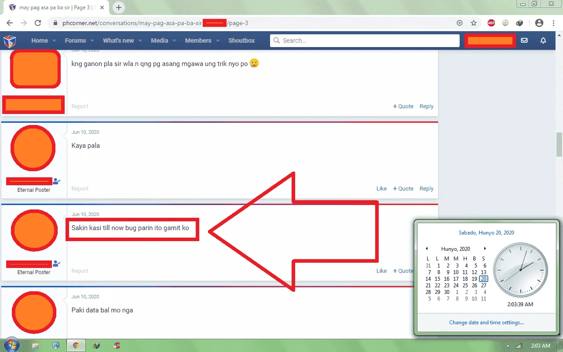Select day 20 in the calendar

pyautogui.click(x=484, y=279)
